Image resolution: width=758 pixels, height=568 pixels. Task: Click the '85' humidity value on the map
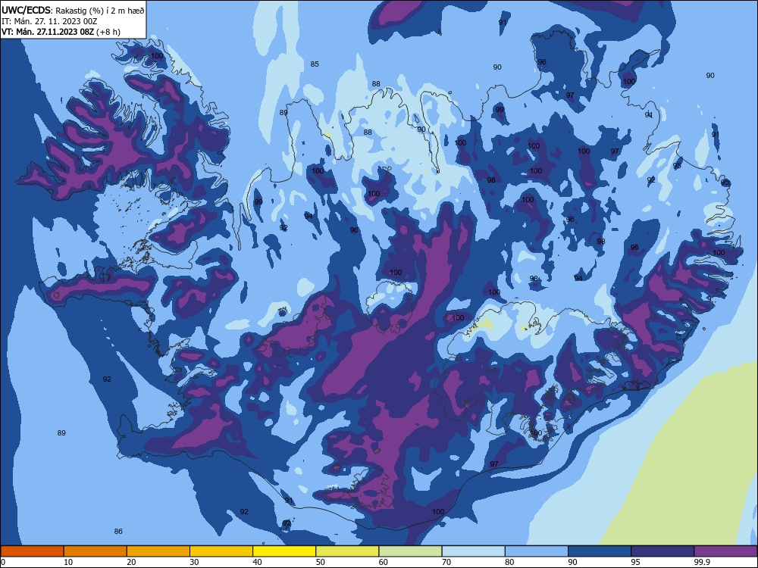pyautogui.click(x=315, y=64)
